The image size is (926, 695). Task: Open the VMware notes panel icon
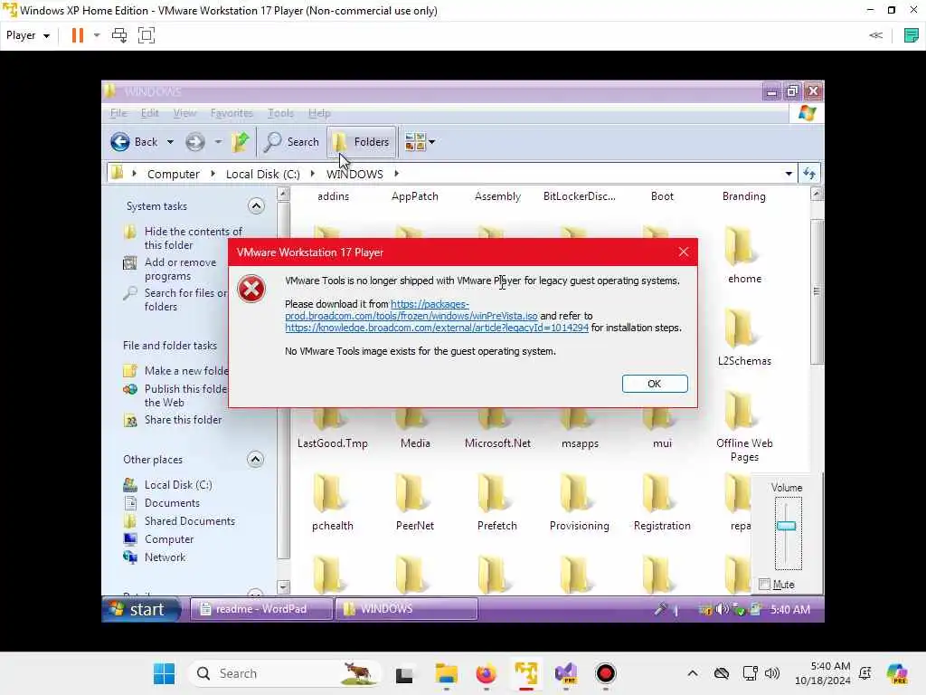point(911,35)
